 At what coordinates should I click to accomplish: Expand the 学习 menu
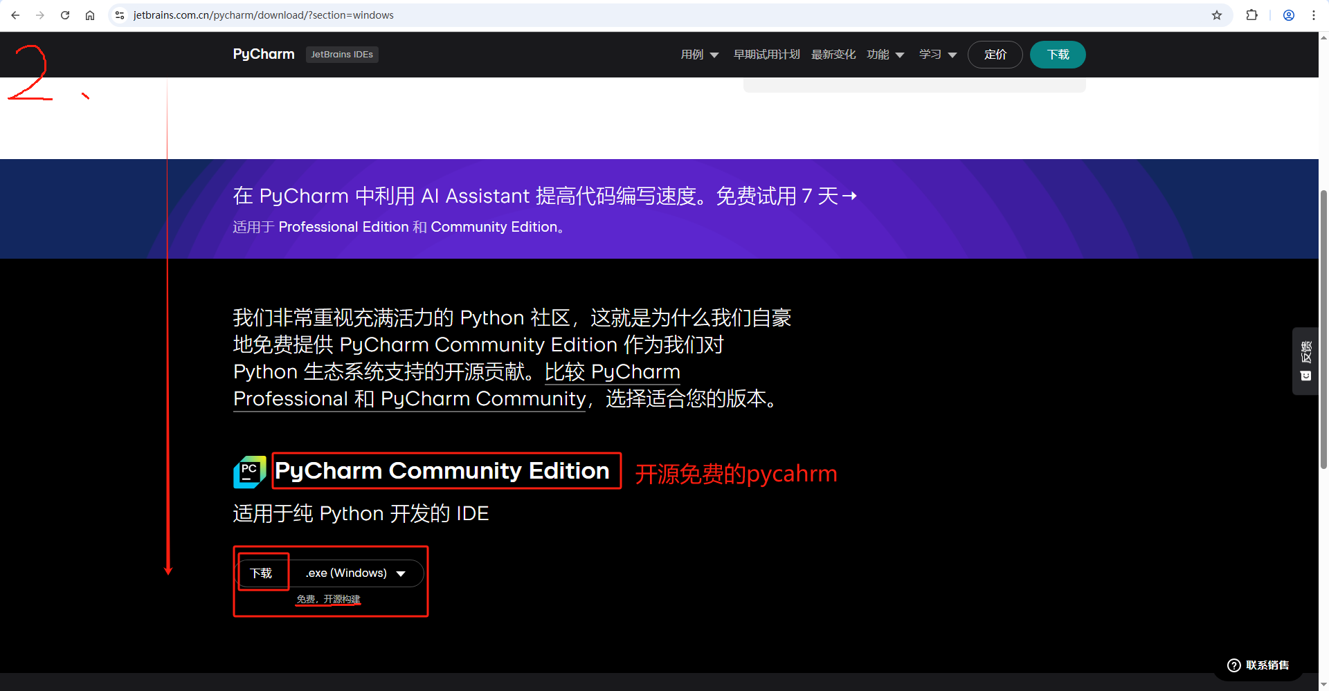coord(938,55)
